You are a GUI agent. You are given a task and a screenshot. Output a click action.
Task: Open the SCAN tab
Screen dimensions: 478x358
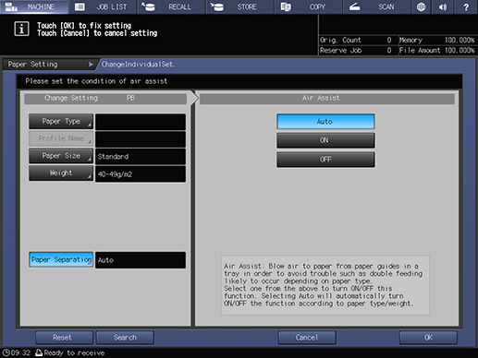pyautogui.click(x=376, y=6)
